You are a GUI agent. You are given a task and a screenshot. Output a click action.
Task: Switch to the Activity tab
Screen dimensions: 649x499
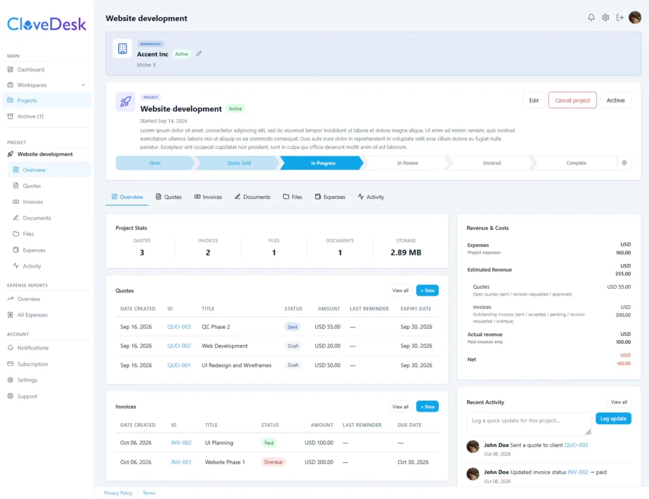371,197
